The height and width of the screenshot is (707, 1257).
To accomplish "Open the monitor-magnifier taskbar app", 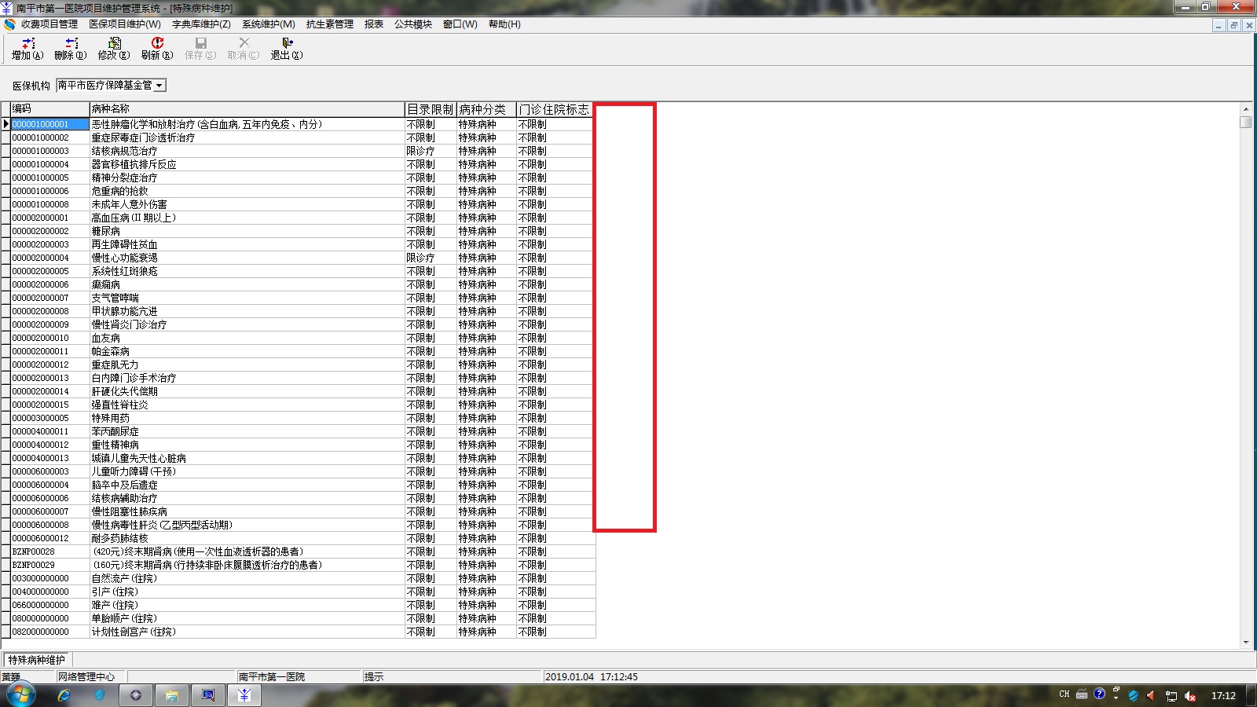I will click(208, 695).
